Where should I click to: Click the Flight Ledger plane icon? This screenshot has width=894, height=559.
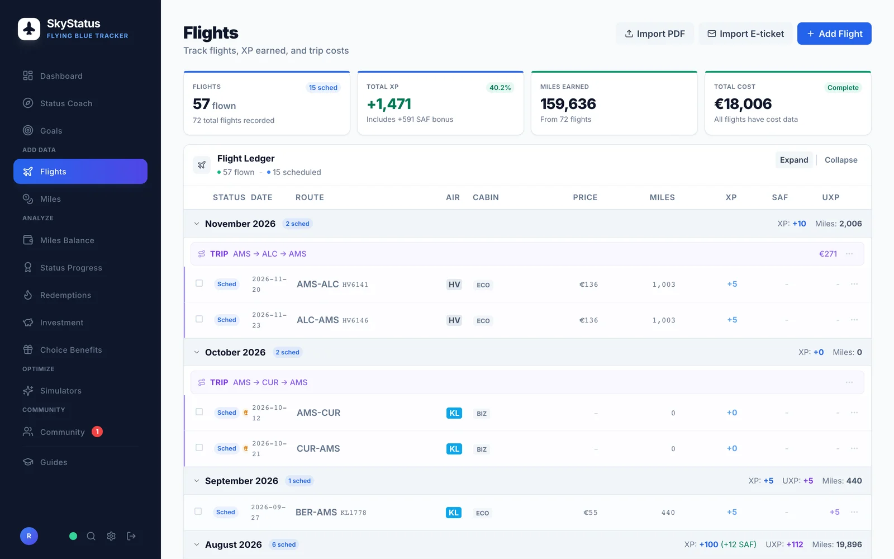point(202,165)
